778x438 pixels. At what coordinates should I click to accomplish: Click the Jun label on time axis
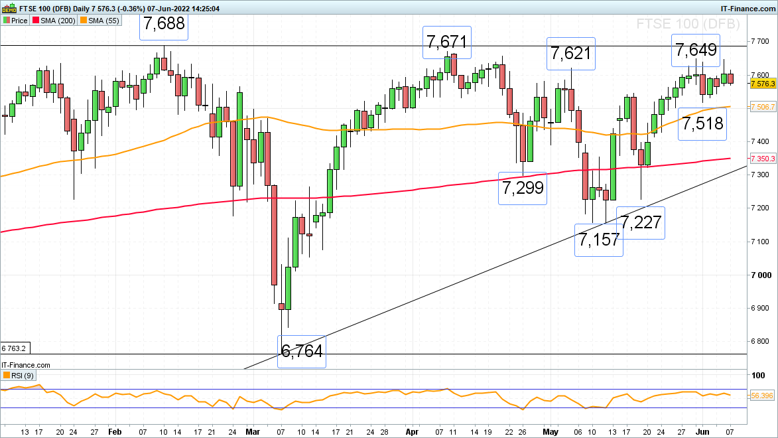click(702, 432)
